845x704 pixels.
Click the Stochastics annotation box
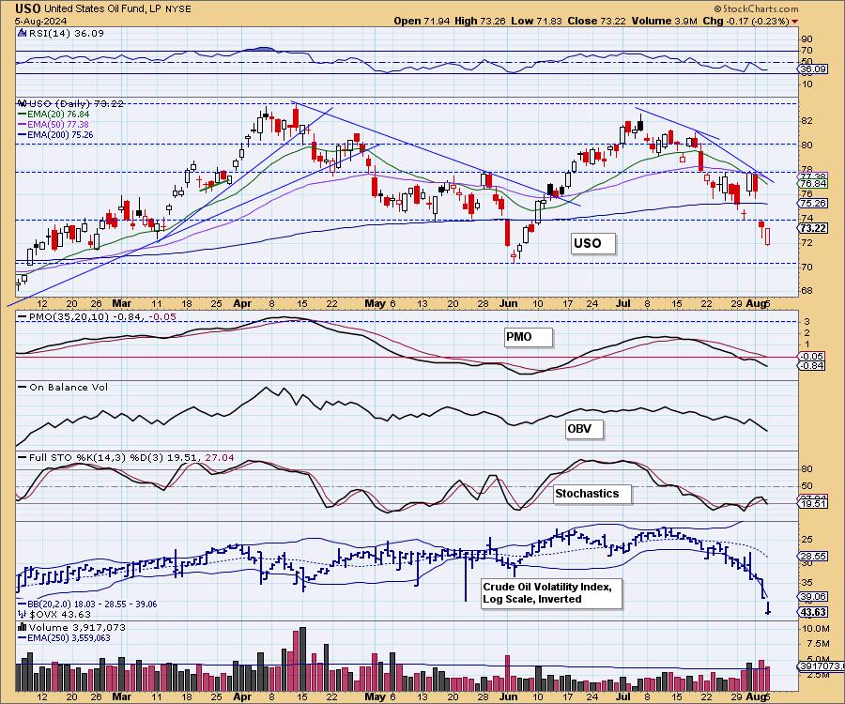tap(591, 494)
